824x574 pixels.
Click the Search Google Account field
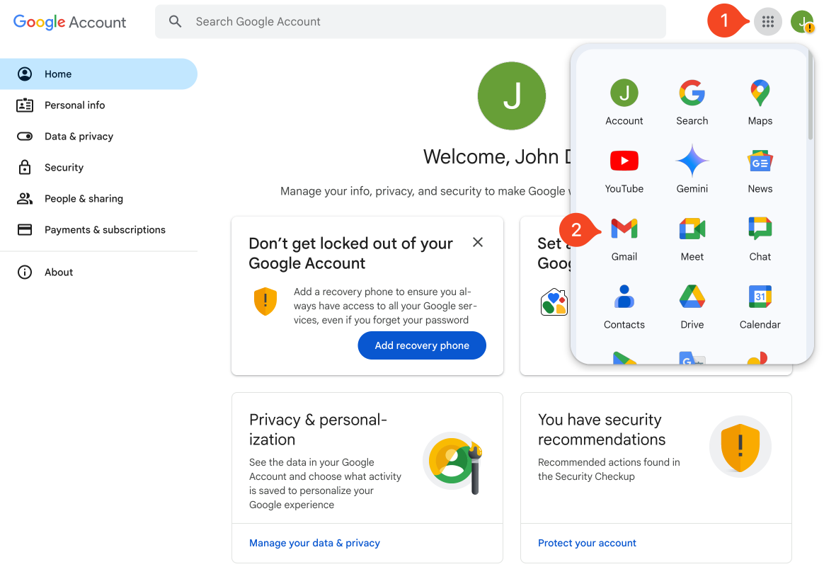(x=411, y=22)
